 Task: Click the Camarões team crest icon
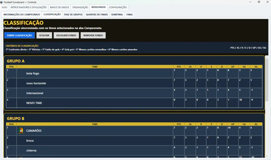(x=21, y=131)
